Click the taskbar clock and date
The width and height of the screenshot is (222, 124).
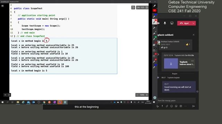click(x=148, y=102)
